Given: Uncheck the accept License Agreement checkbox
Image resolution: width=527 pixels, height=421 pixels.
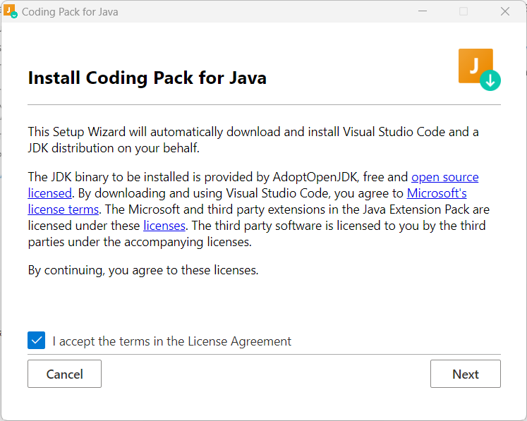Looking at the screenshot, I should click(36, 341).
